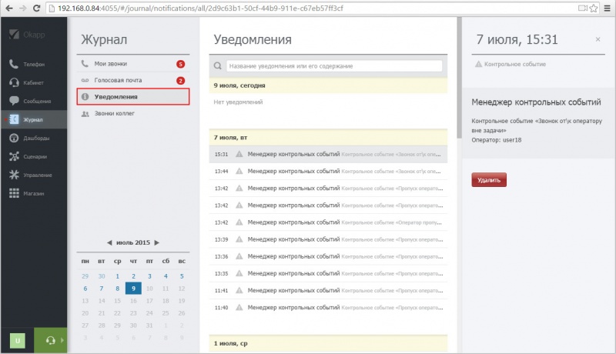Click warning icon on 13:44 notification

pos(239,171)
